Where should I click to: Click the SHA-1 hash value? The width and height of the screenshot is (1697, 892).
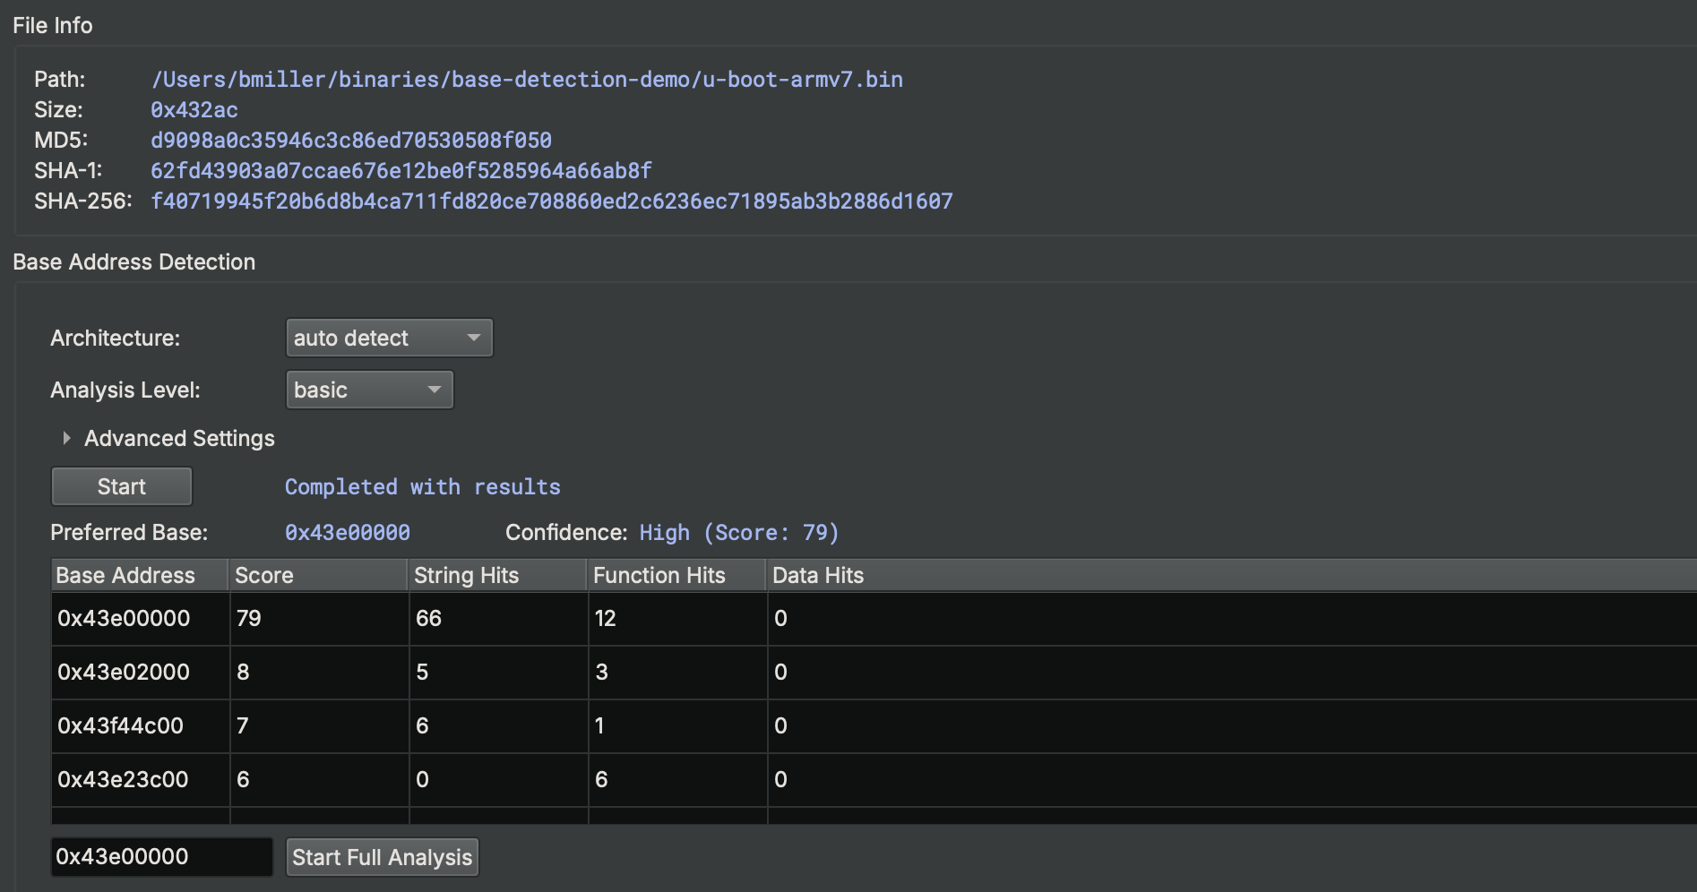(x=401, y=171)
